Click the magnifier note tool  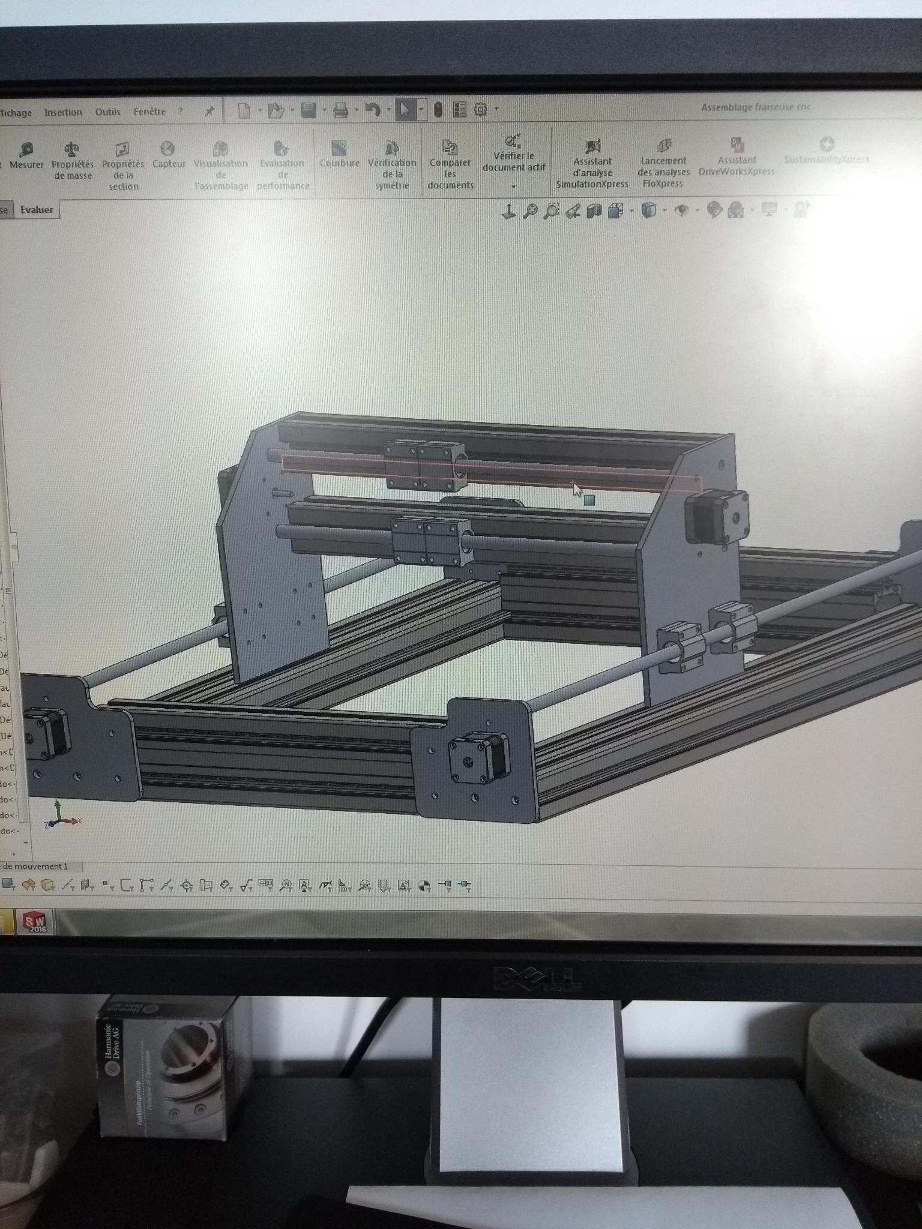pos(286,885)
